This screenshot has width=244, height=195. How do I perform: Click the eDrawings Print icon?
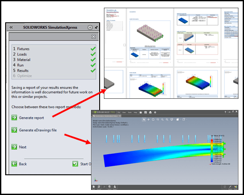(150, 113)
